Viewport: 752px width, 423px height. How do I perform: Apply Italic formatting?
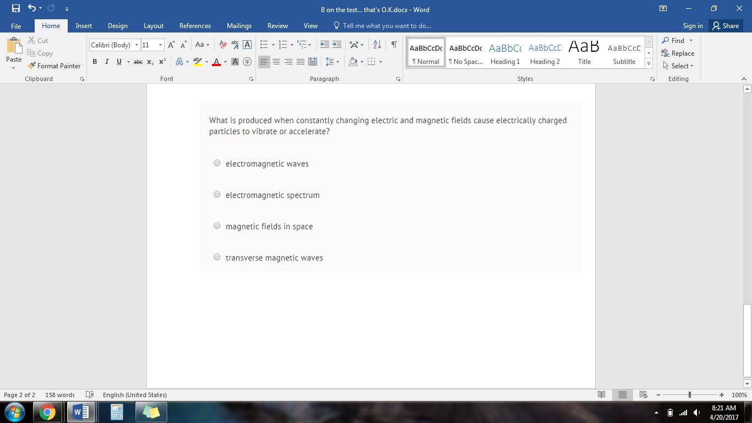(x=107, y=62)
